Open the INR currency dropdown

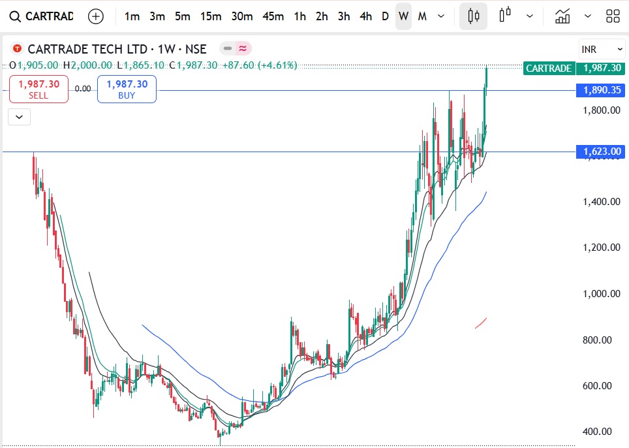(601, 49)
